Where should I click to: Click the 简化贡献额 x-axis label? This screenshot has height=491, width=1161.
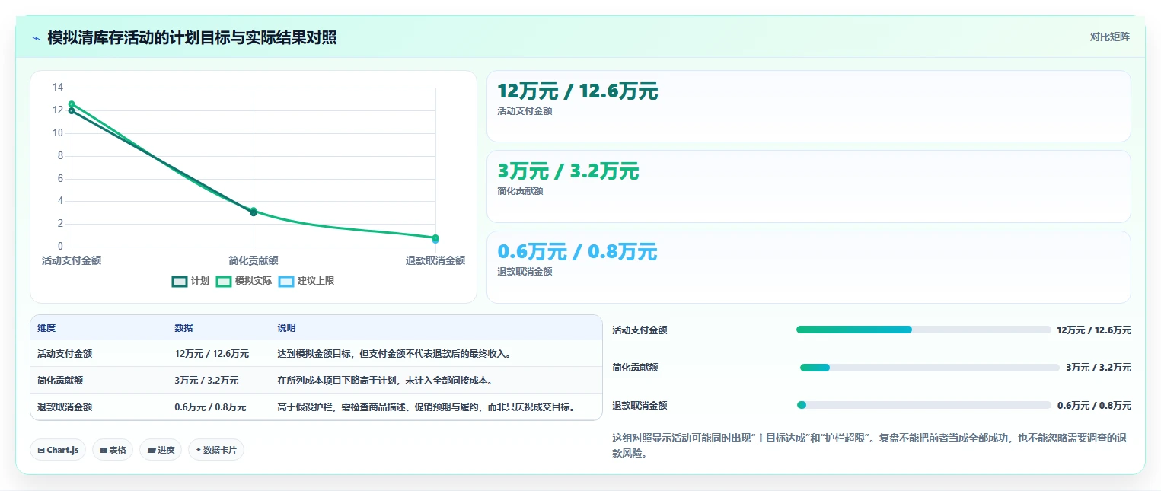click(254, 260)
